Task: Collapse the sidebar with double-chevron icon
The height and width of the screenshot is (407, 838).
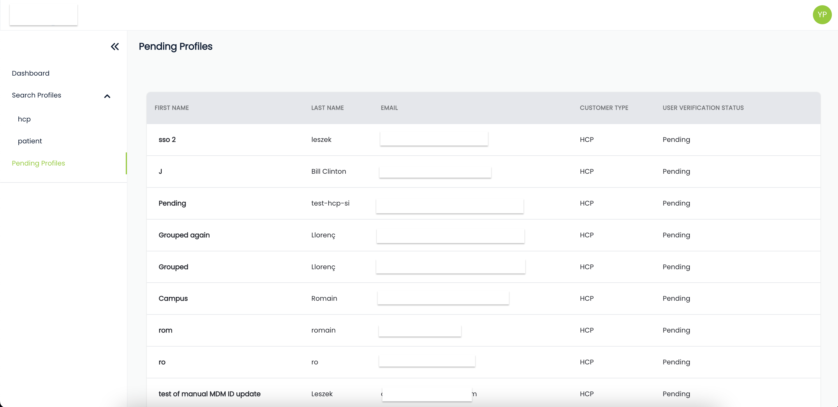Action: [115, 46]
